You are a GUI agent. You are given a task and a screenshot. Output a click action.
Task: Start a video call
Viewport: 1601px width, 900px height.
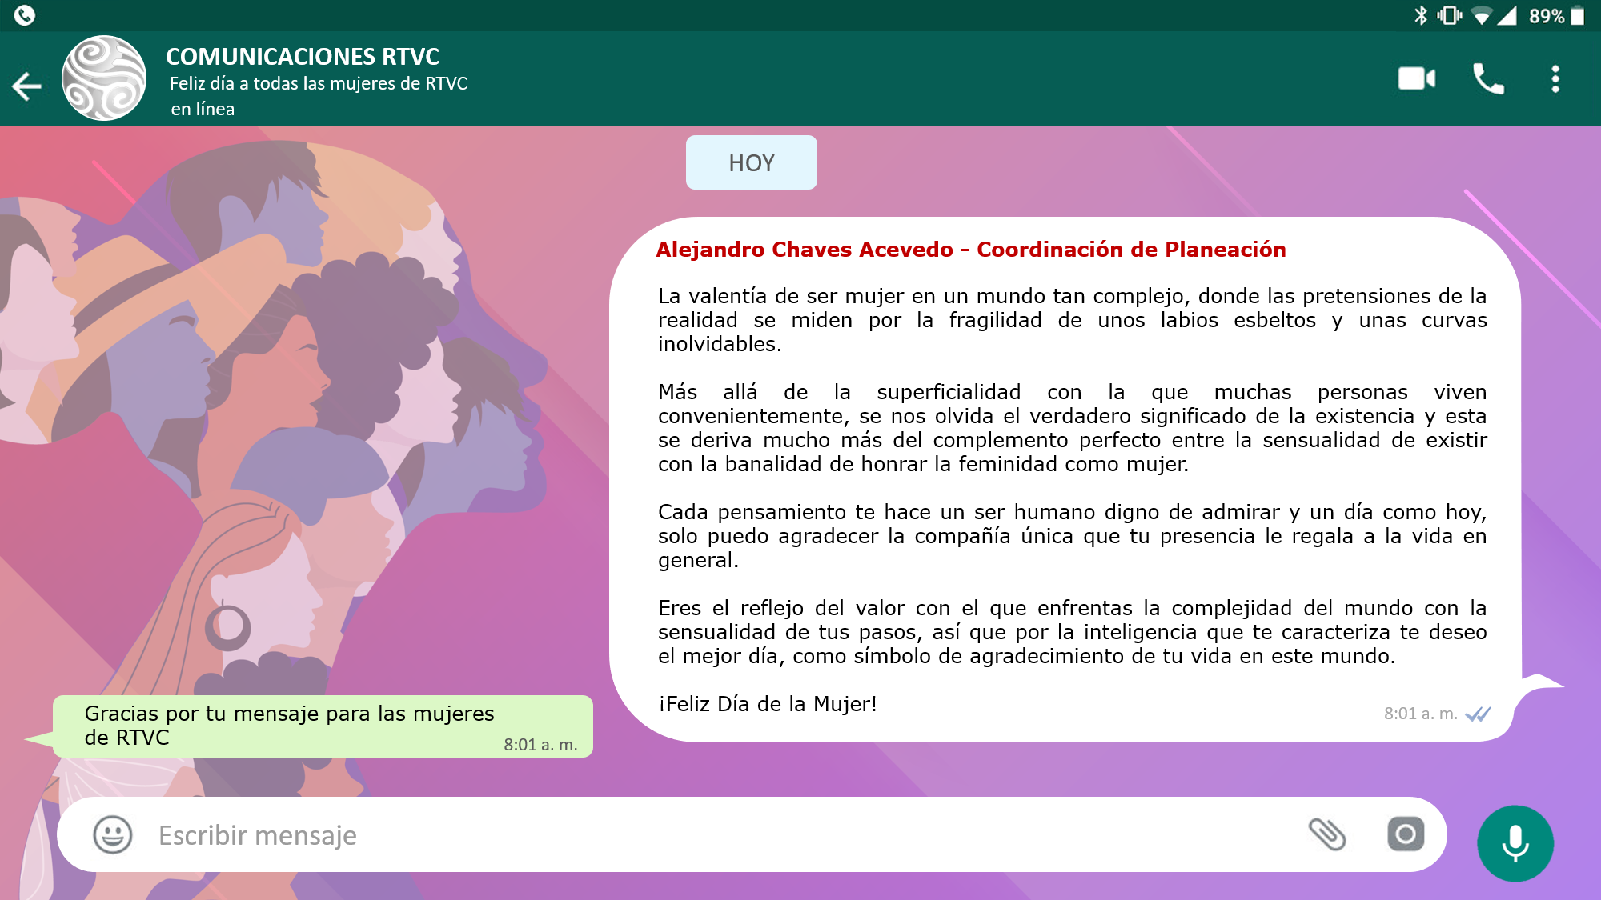pyautogui.click(x=1416, y=78)
